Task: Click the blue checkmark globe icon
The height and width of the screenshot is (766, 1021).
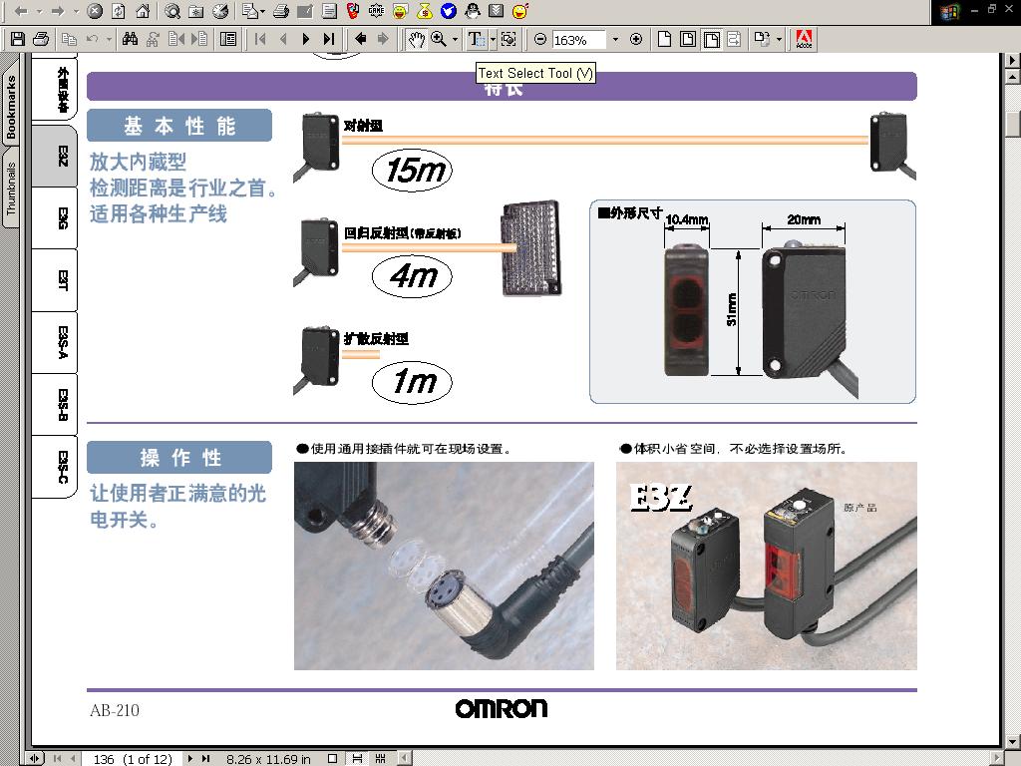Action: pyautogui.click(x=449, y=11)
